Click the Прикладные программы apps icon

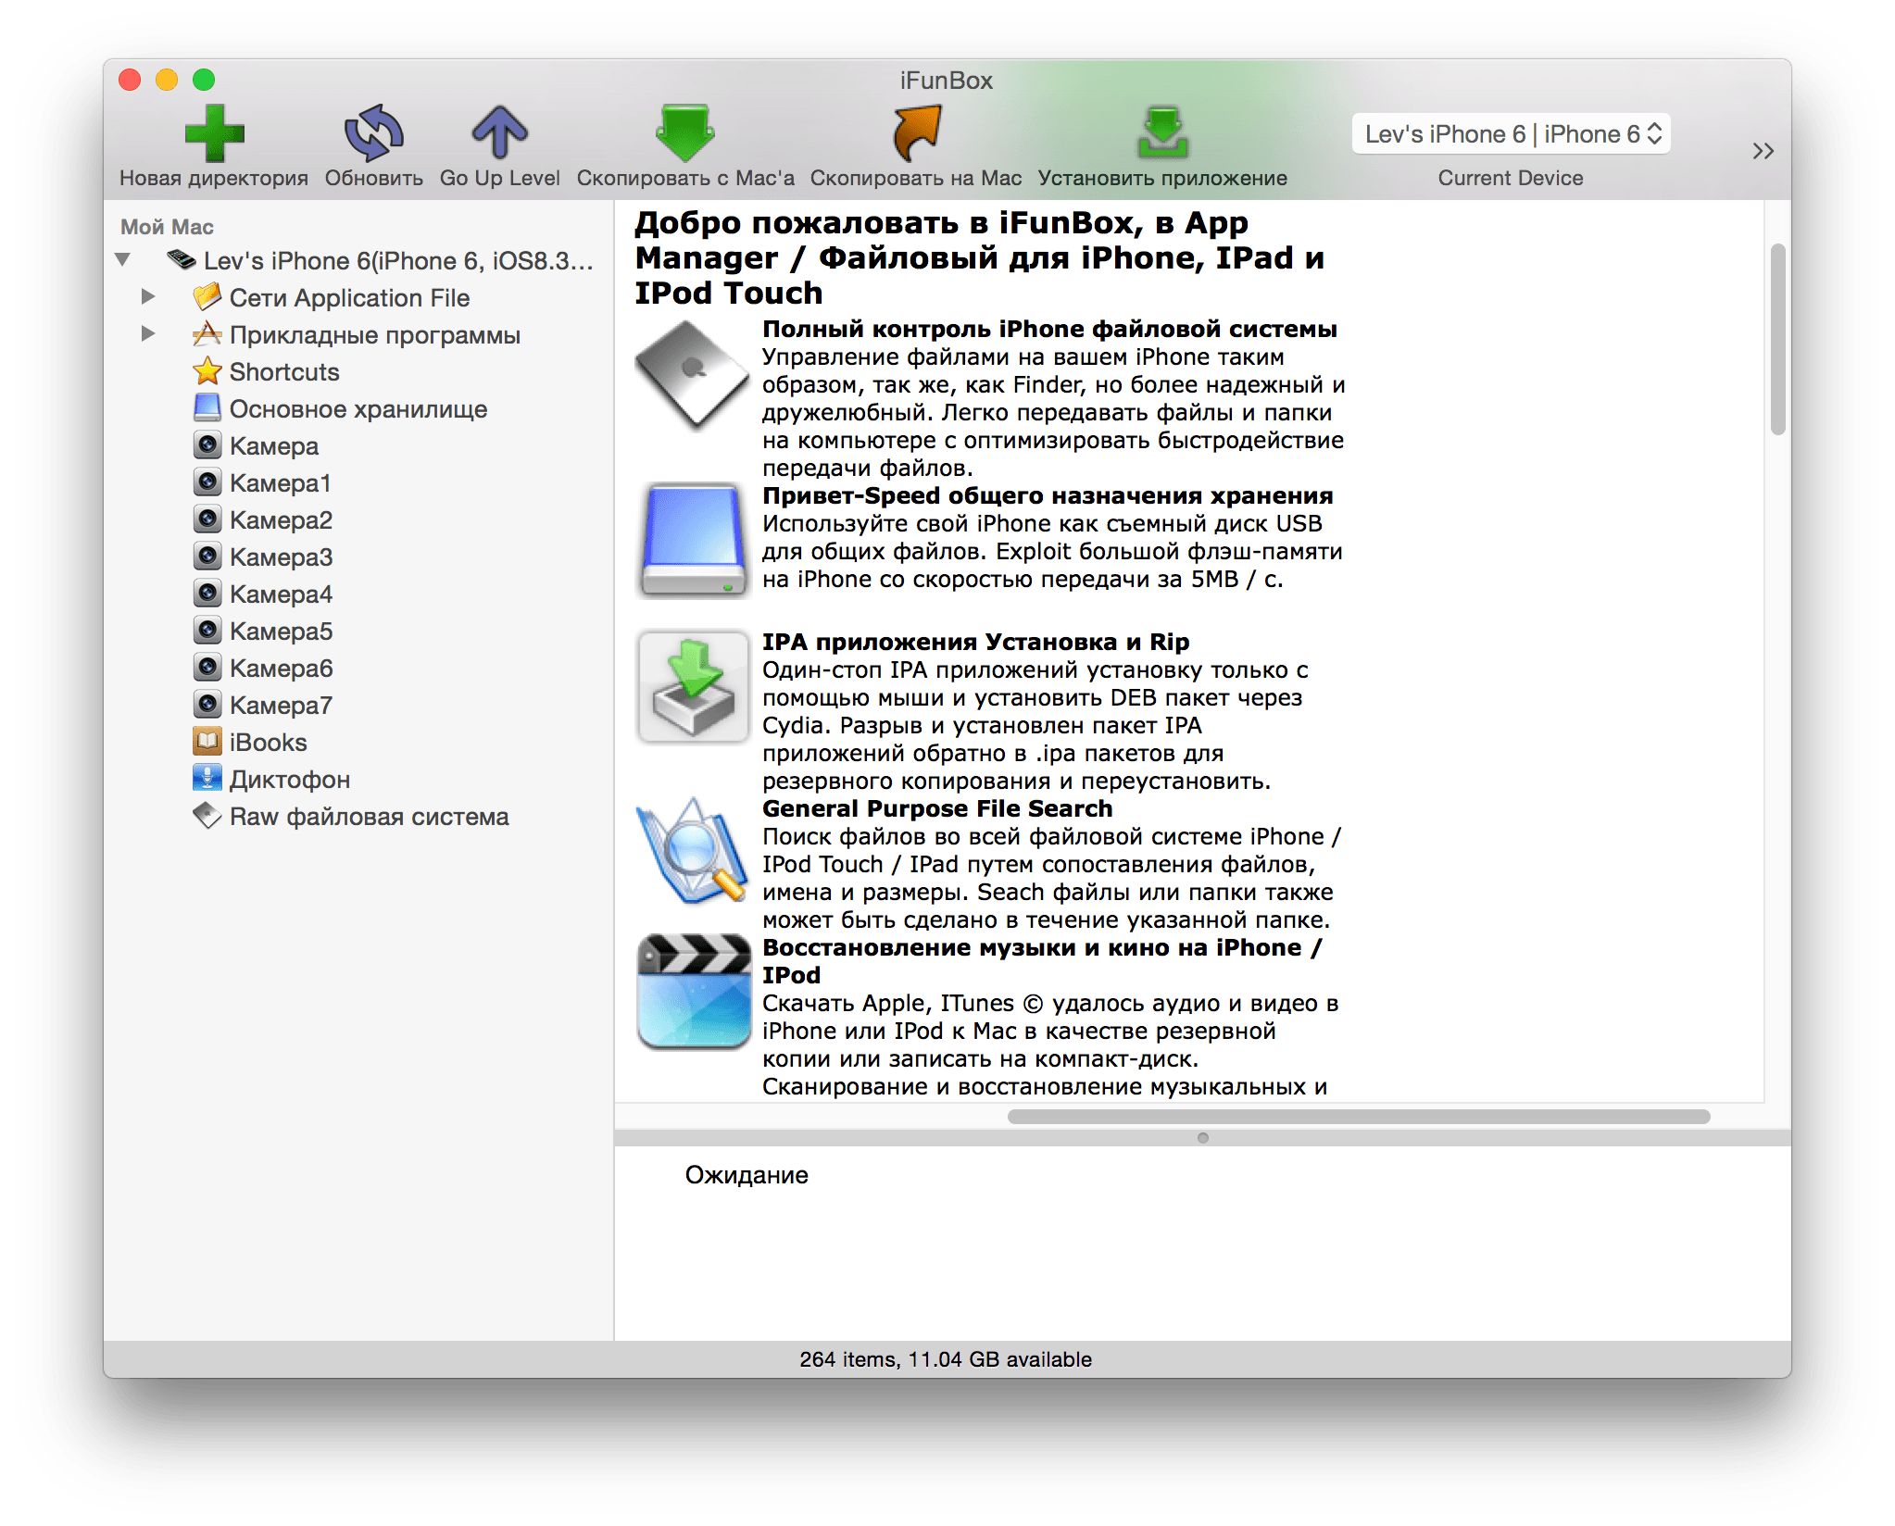click(x=207, y=333)
